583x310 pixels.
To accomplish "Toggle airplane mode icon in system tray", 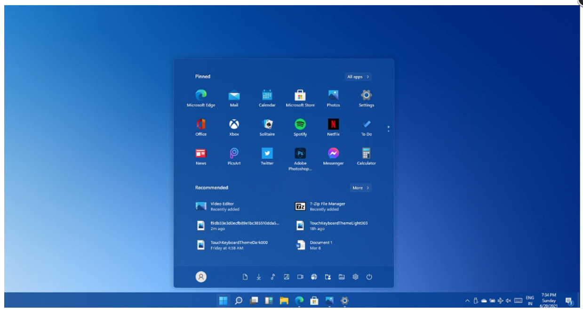I will [500, 301].
